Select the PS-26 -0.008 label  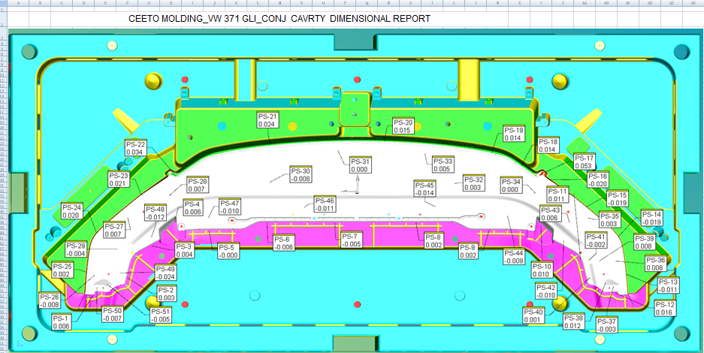50,300
